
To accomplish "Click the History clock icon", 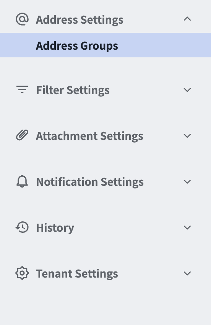I will click(22, 227).
